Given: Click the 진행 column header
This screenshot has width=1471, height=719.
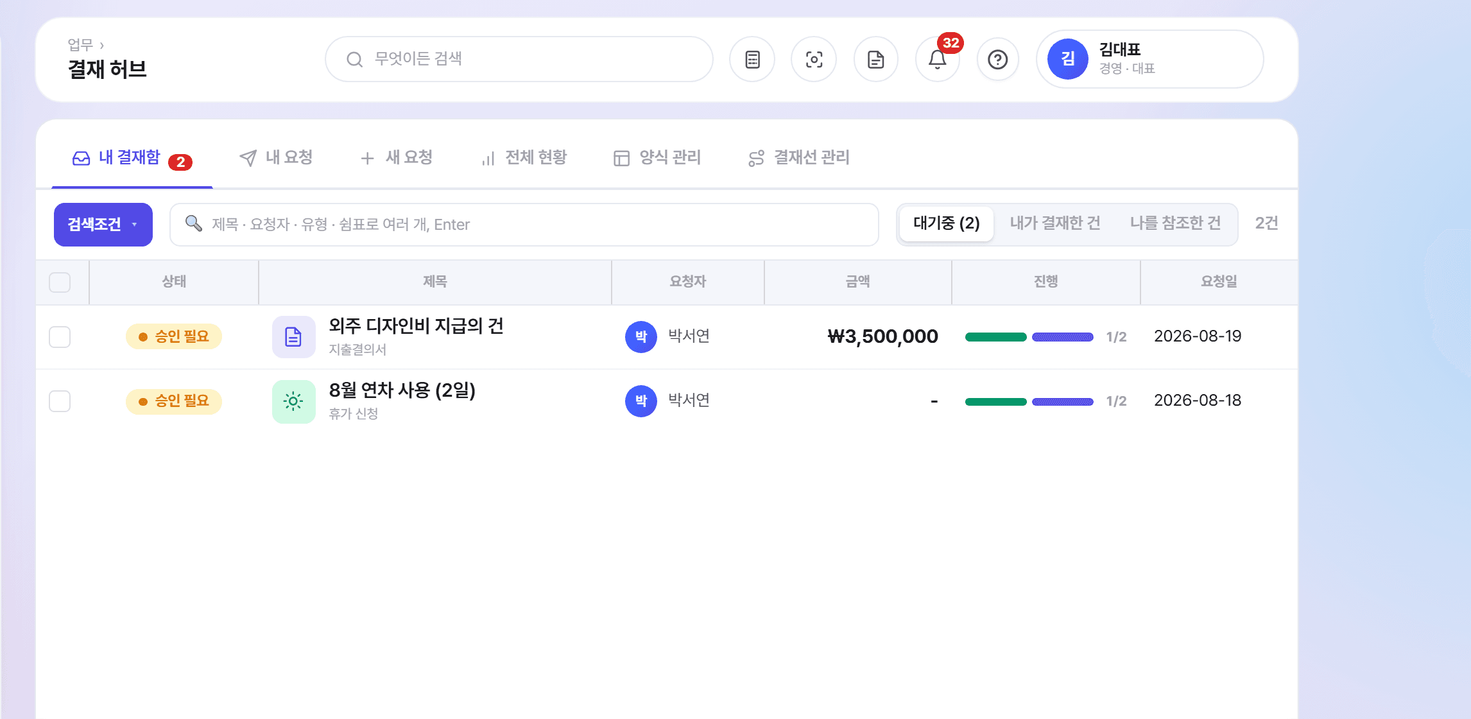Looking at the screenshot, I should point(1045,282).
